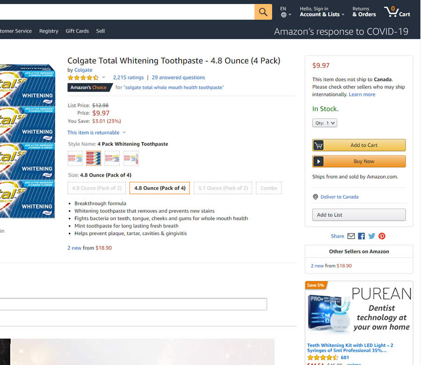This screenshot has width=421, height=365.
Task: Share this product via email icon
Action: (x=351, y=236)
